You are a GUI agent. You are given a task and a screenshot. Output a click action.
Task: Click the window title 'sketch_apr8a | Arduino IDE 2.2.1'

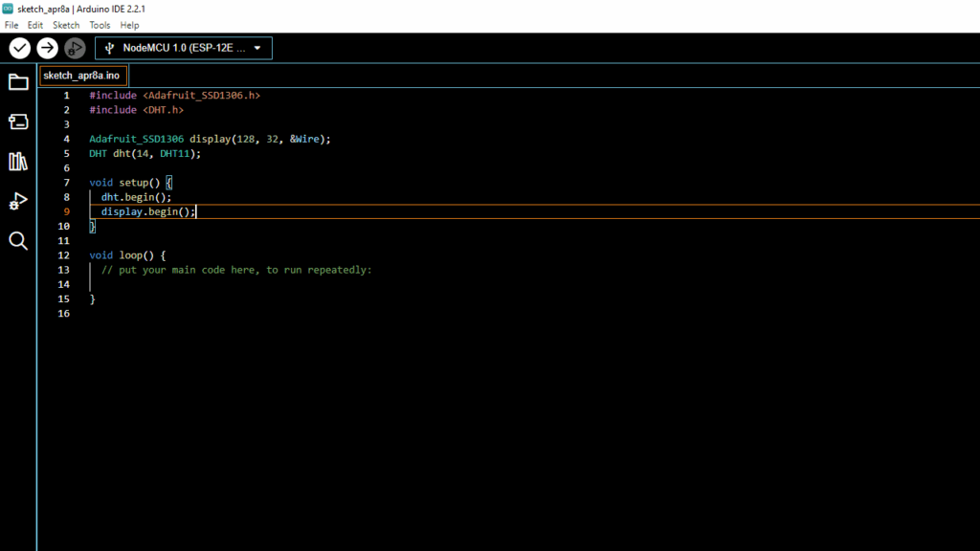coord(81,9)
